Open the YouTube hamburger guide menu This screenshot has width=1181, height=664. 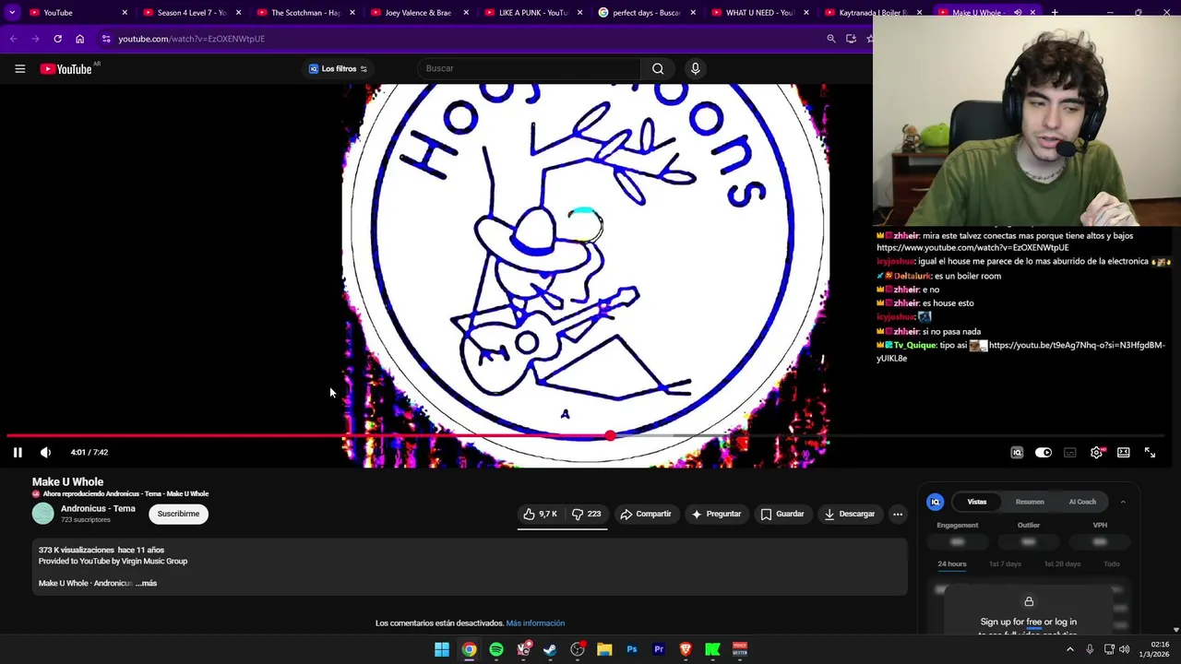(x=19, y=68)
